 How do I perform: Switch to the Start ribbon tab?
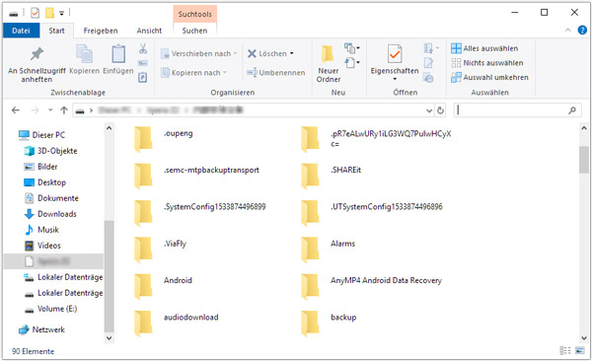point(56,31)
